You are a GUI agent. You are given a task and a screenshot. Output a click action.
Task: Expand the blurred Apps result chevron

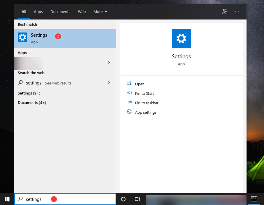tap(109, 63)
